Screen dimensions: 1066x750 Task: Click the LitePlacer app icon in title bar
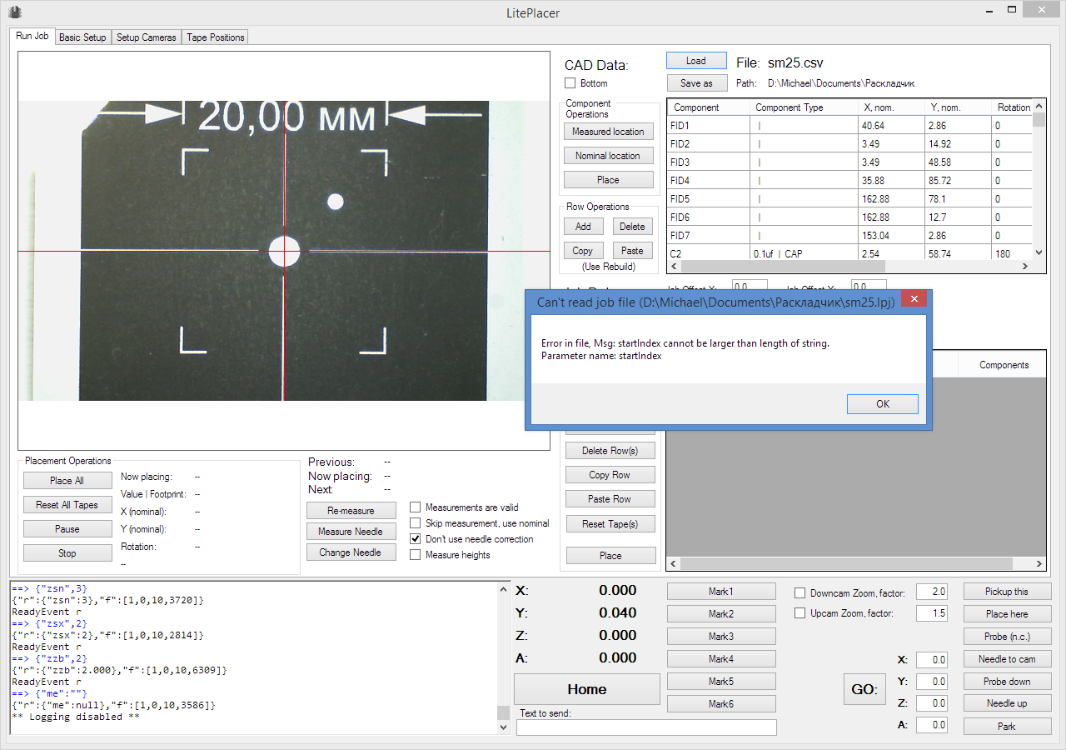pos(15,12)
